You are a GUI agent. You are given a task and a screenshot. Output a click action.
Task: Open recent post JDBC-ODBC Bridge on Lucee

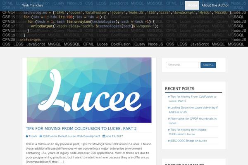[188, 141]
